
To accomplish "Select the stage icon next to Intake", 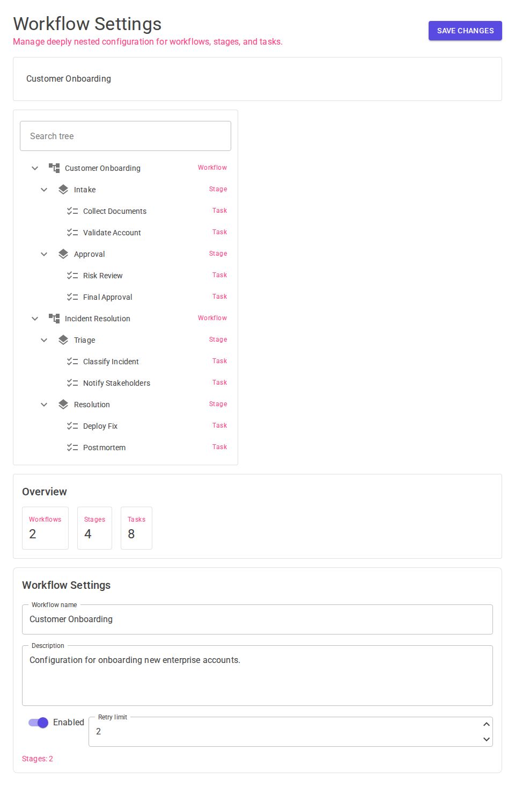I will [63, 189].
